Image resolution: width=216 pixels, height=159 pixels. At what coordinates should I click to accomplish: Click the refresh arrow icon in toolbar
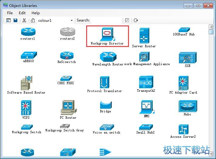point(136,20)
